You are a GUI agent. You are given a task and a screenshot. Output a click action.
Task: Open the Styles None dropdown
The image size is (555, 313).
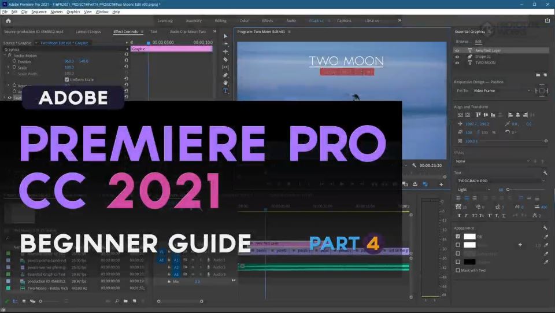(493, 161)
